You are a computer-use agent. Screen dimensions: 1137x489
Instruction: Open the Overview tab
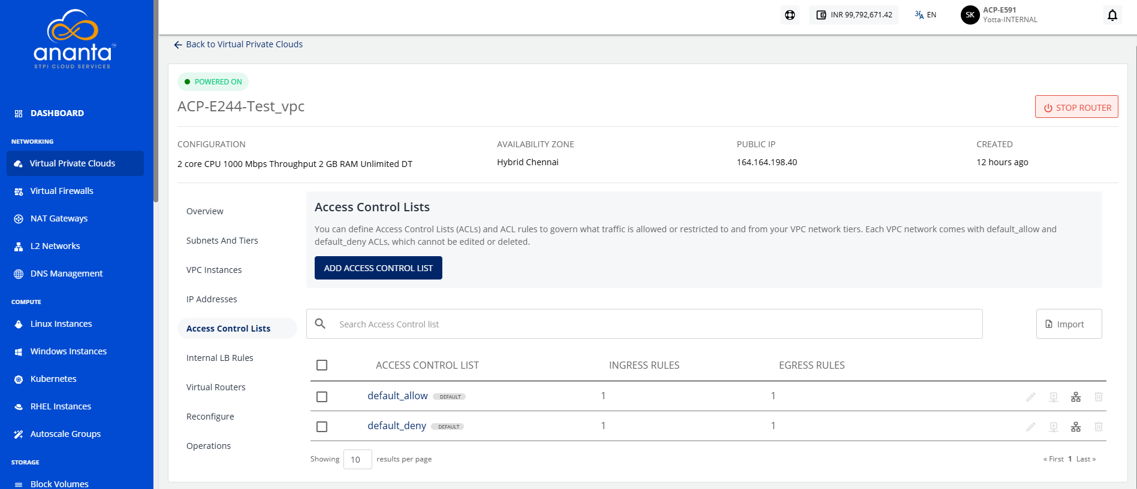pyautogui.click(x=205, y=211)
